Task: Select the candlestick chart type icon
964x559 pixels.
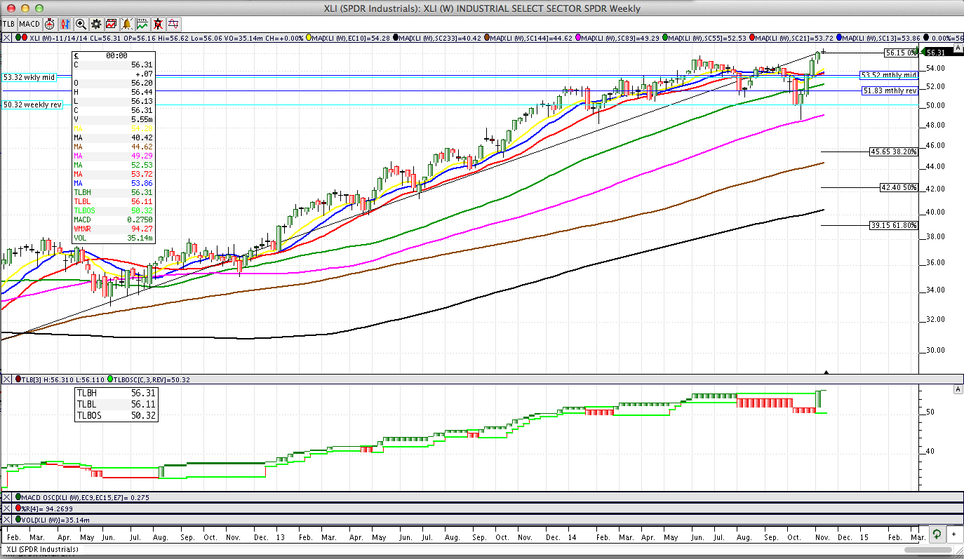Action: click(x=65, y=24)
